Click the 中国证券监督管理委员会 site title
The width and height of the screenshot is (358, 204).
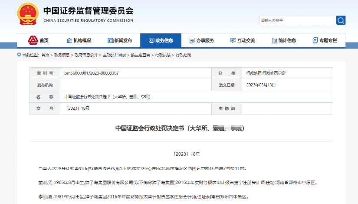[89, 11]
